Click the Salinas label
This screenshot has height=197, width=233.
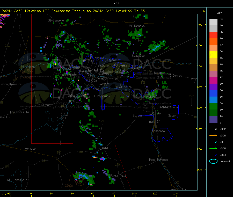(45, 105)
